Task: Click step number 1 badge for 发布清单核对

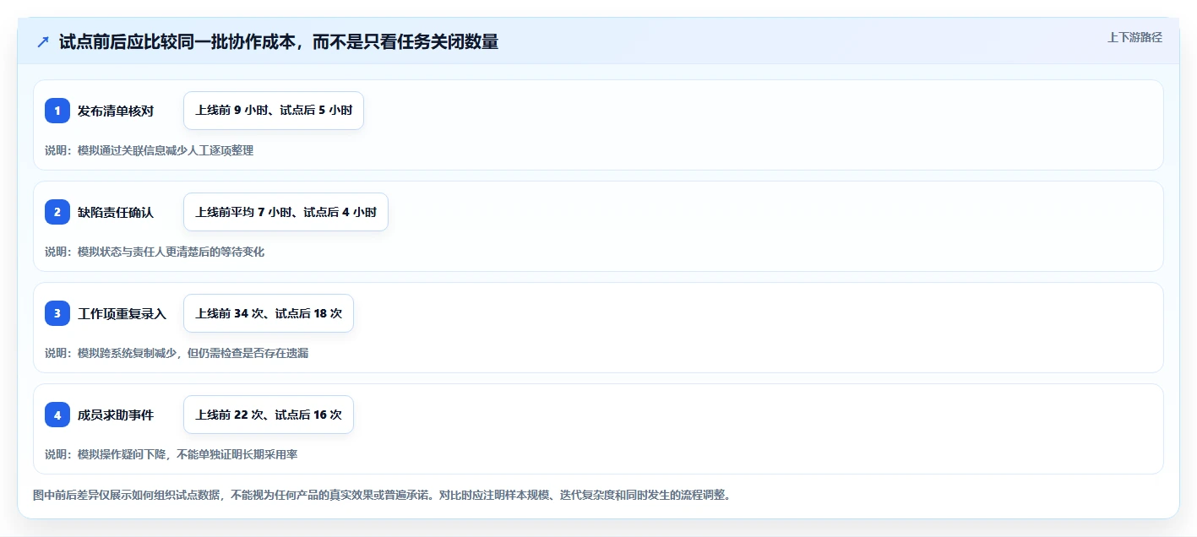Action: click(x=57, y=111)
